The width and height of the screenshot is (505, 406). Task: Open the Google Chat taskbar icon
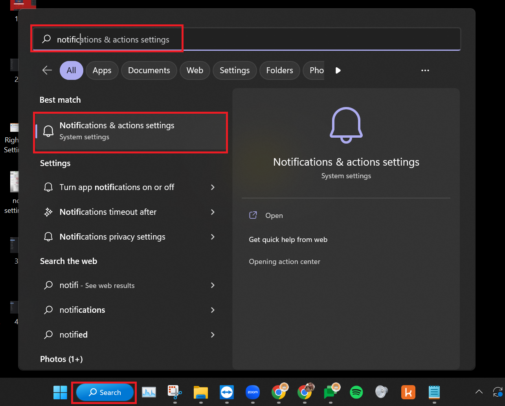click(331, 392)
